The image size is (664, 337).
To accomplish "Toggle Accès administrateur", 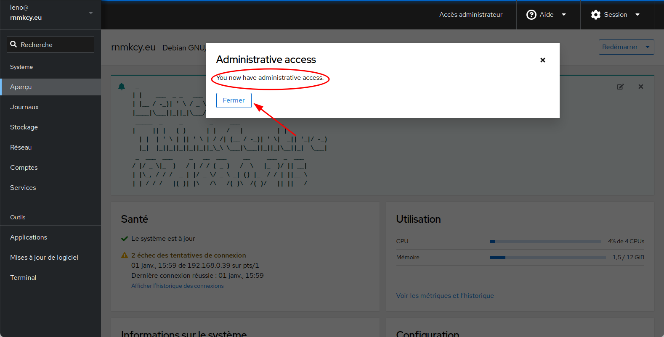I will (470, 15).
